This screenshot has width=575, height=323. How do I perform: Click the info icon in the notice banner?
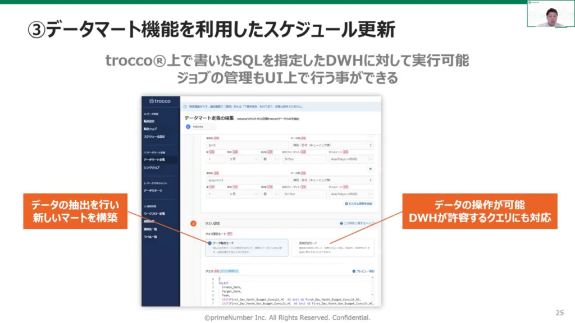(x=185, y=106)
